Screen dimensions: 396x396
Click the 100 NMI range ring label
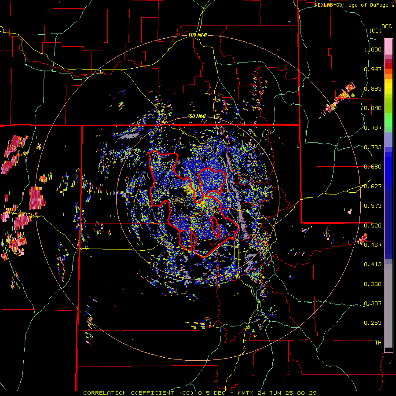198,35
